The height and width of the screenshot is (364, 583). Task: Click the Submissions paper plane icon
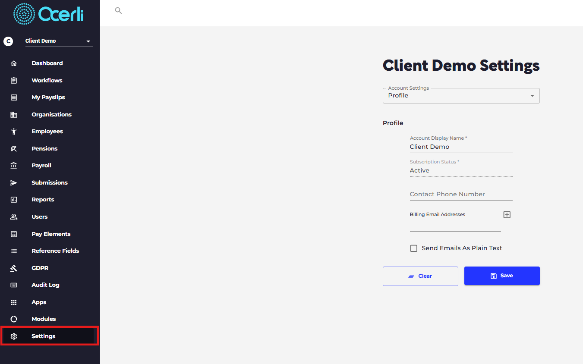14,183
